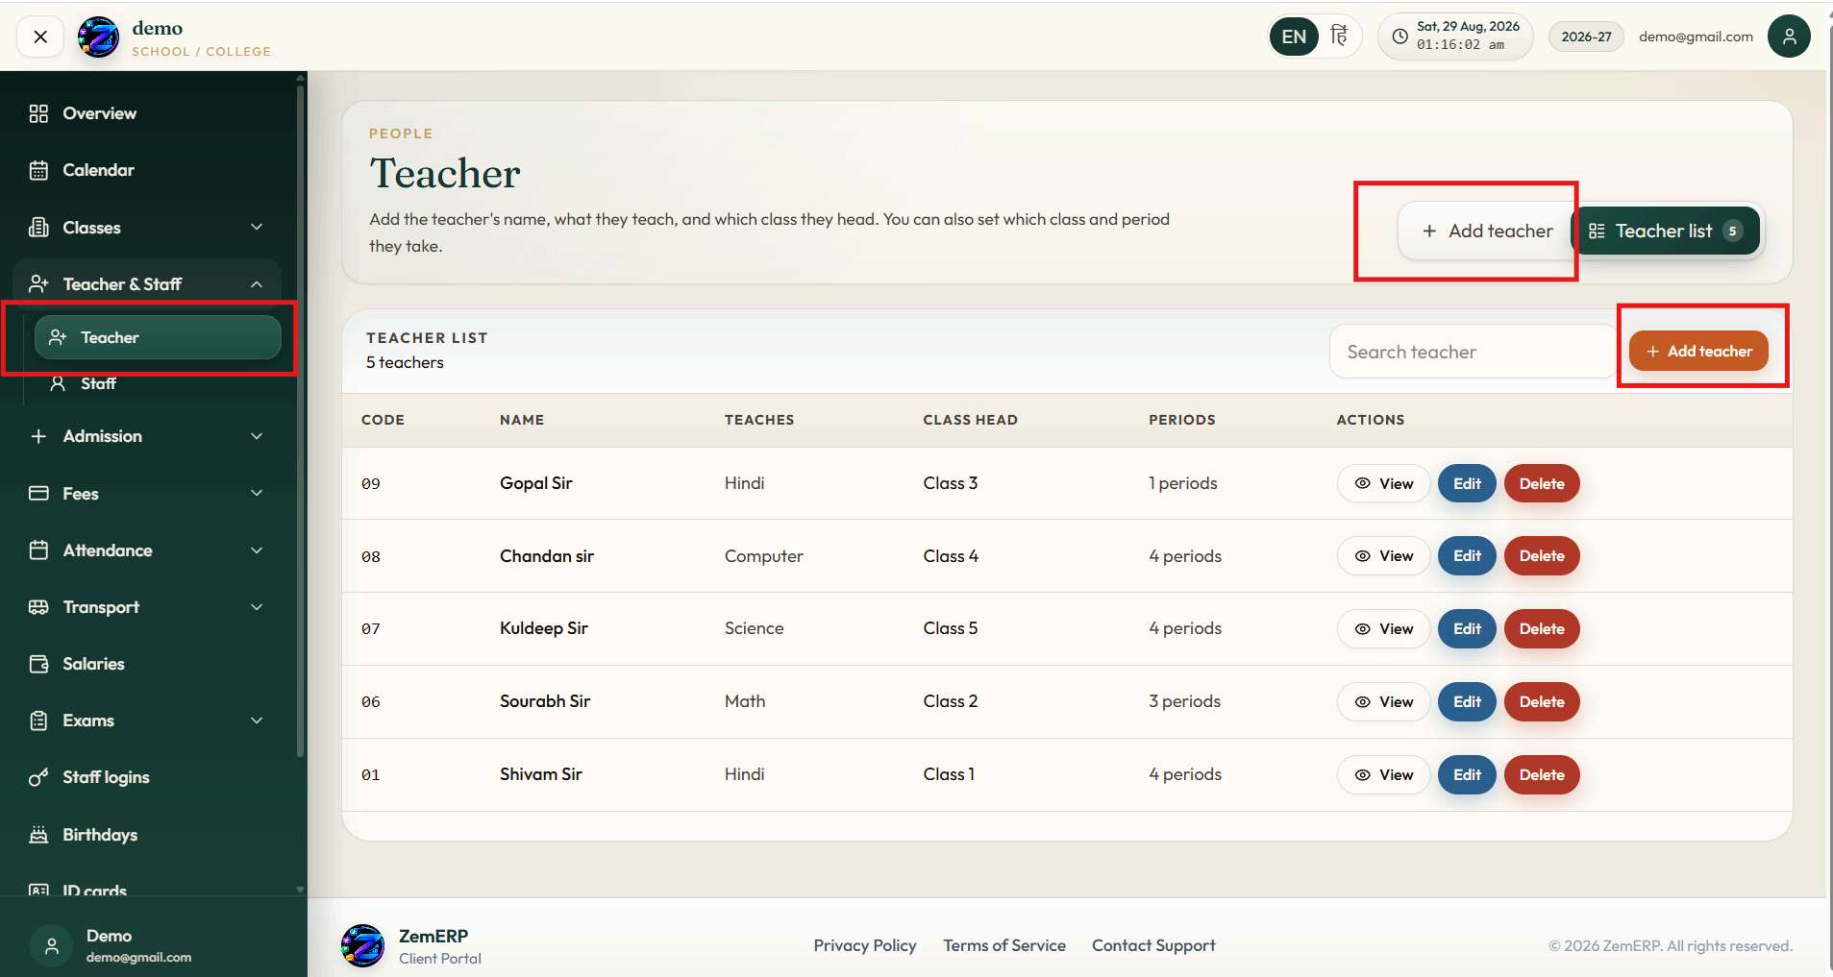Edit Sourabh Sir's record
This screenshot has width=1833, height=977.
coord(1467,702)
